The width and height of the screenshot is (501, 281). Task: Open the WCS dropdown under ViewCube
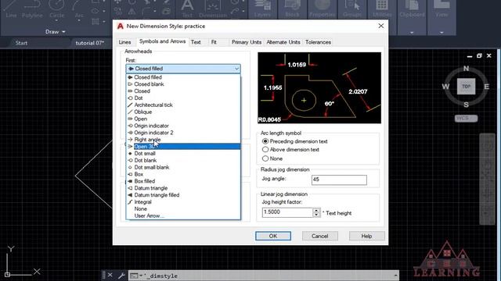(467, 118)
